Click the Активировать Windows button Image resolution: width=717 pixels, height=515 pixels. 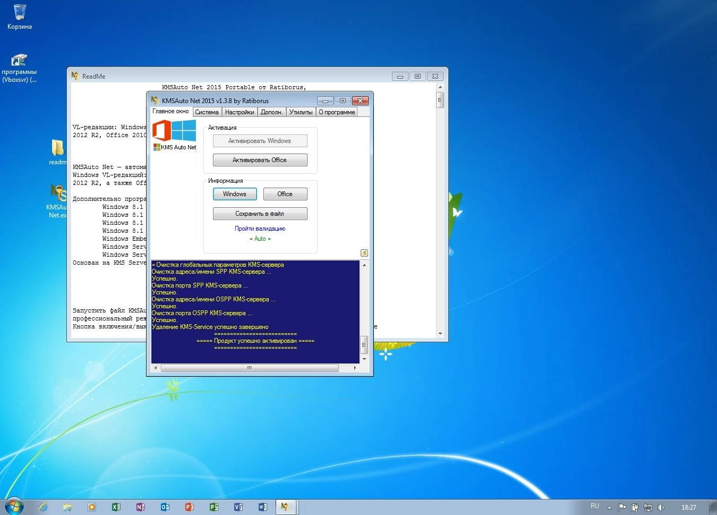pyautogui.click(x=260, y=141)
